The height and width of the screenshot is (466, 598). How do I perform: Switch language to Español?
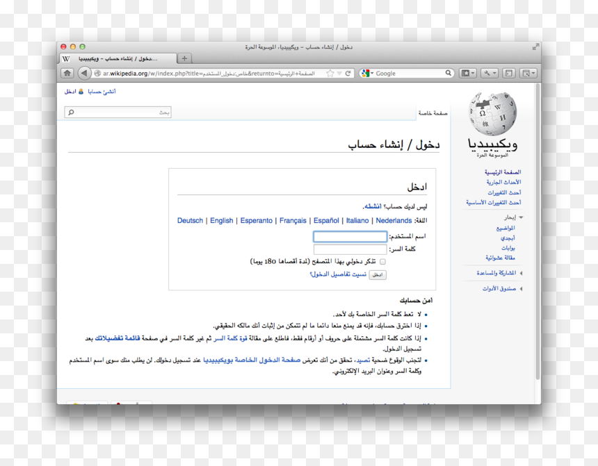pyautogui.click(x=326, y=220)
